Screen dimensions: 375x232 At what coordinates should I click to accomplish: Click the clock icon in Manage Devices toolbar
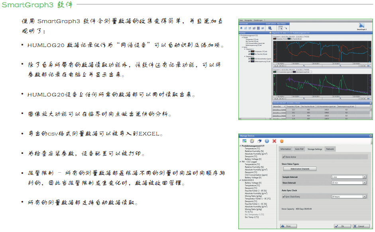(252, 141)
